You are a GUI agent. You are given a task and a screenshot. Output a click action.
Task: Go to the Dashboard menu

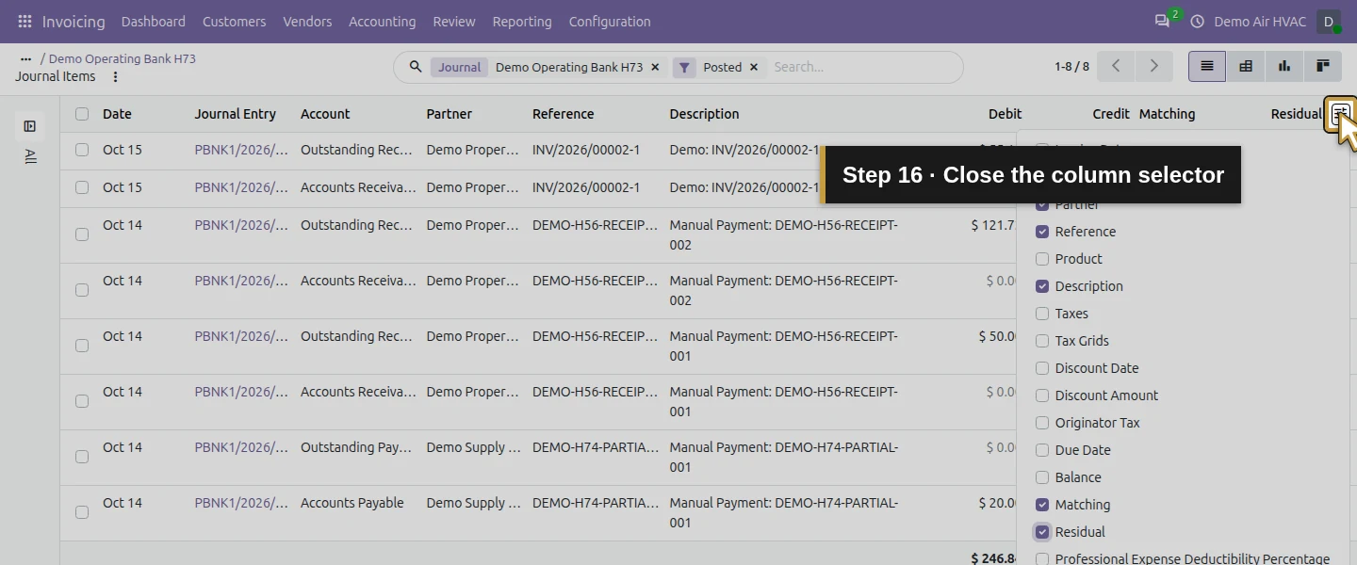click(x=154, y=21)
